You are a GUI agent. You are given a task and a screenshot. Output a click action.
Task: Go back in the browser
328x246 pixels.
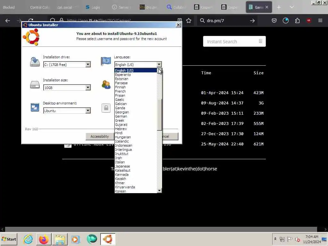pyautogui.click(x=8, y=20)
